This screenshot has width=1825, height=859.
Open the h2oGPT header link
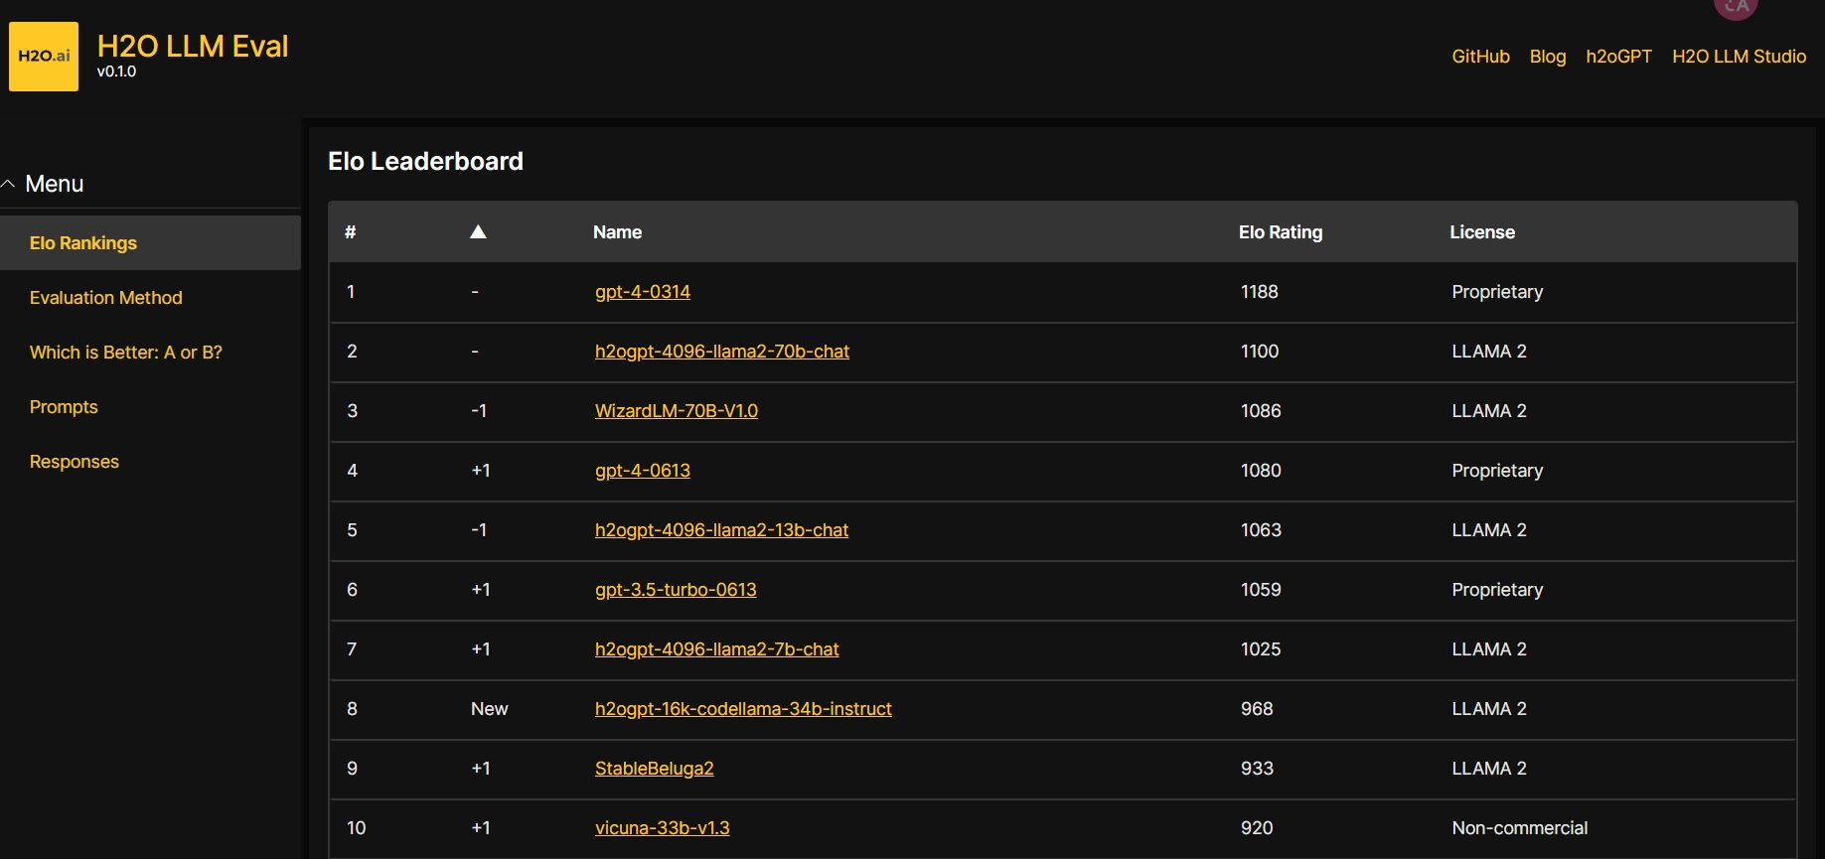coord(1618,57)
